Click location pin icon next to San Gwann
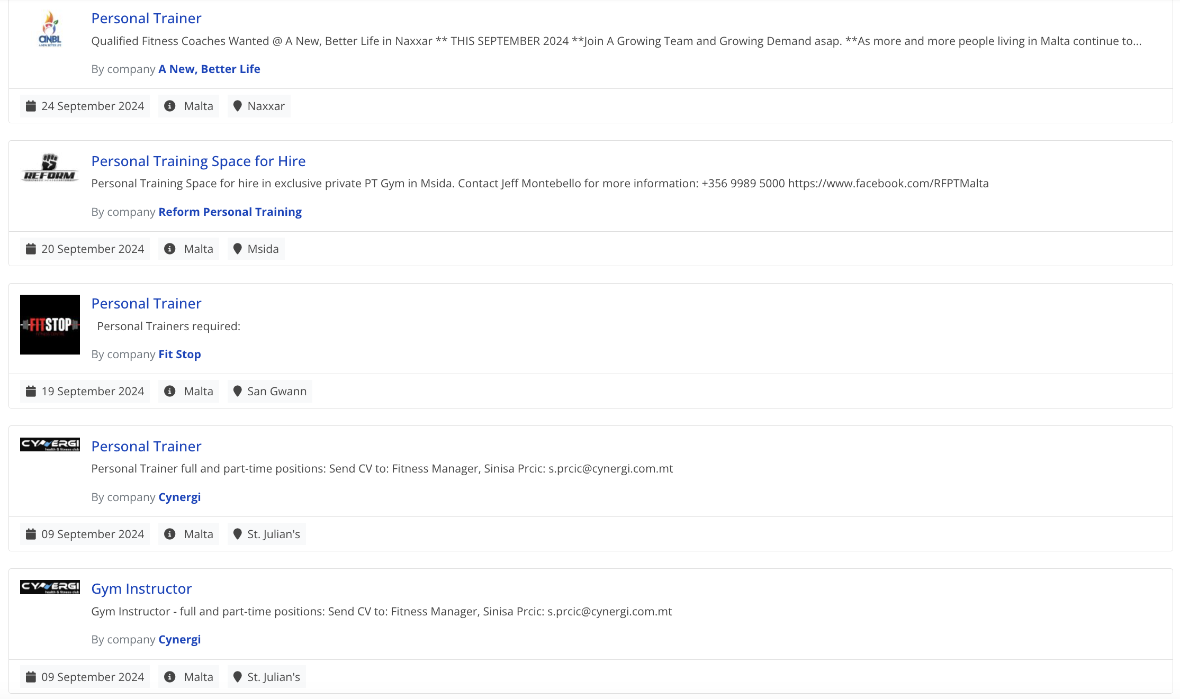This screenshot has width=1180, height=699. (x=238, y=391)
